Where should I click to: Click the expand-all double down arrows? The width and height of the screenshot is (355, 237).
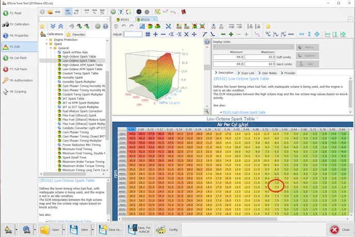[x=53, y=26]
